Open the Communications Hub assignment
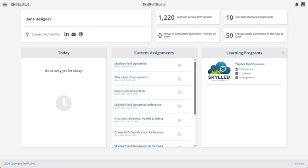The height and width of the screenshot is (168, 308). pos(130,91)
